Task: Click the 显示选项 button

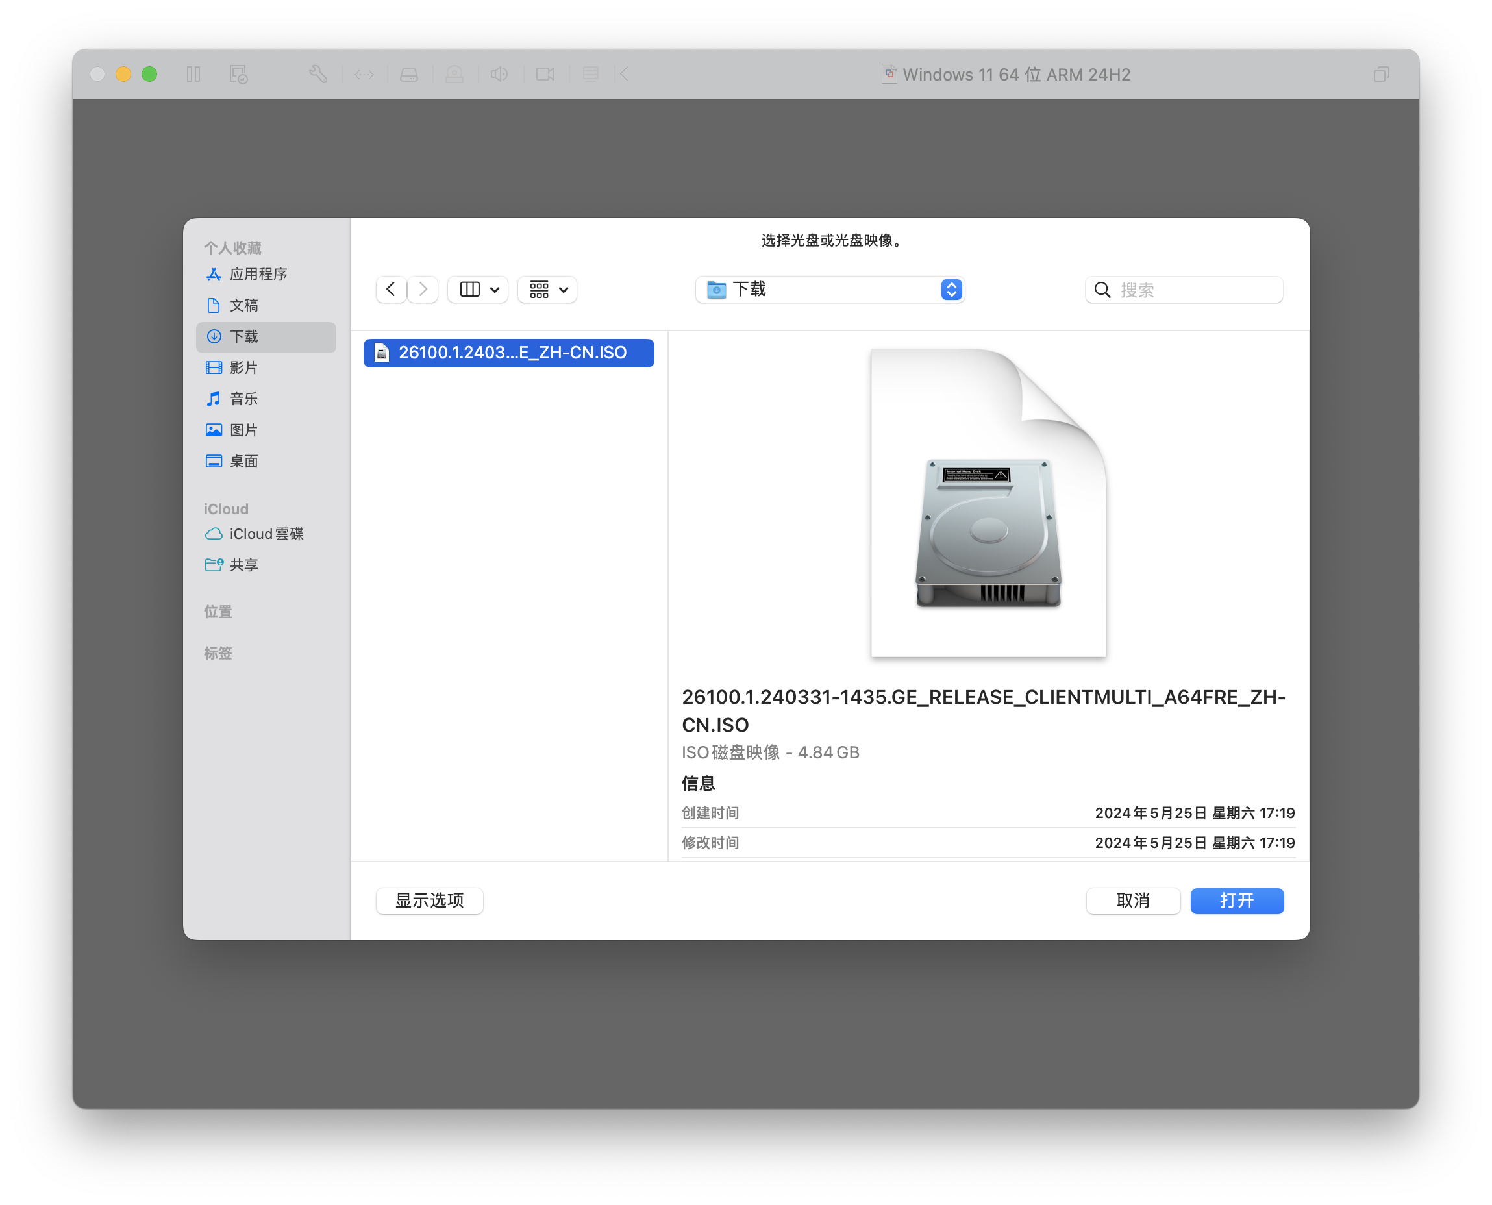Action: (x=430, y=901)
